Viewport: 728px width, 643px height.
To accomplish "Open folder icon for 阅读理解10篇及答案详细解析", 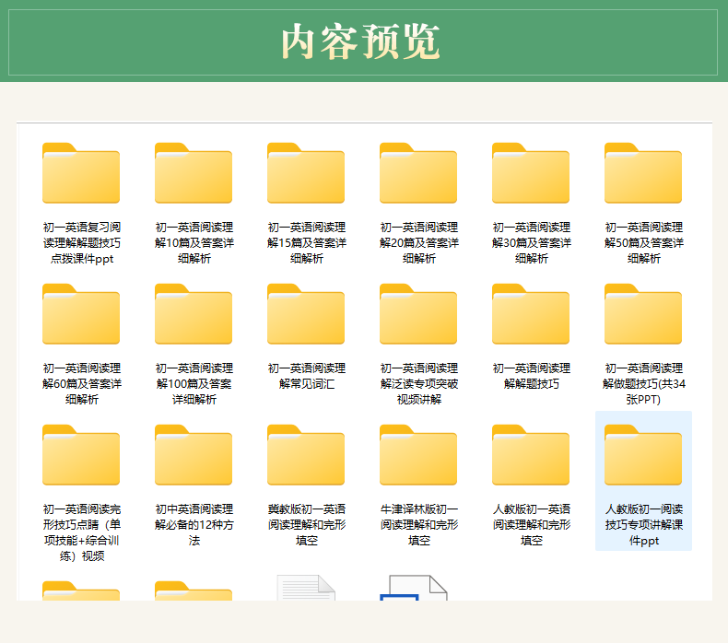I will (194, 173).
